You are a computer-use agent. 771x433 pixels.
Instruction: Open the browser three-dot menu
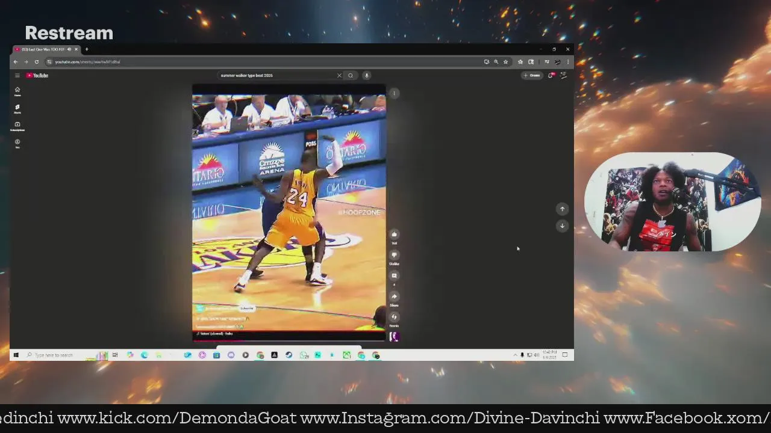tap(567, 62)
